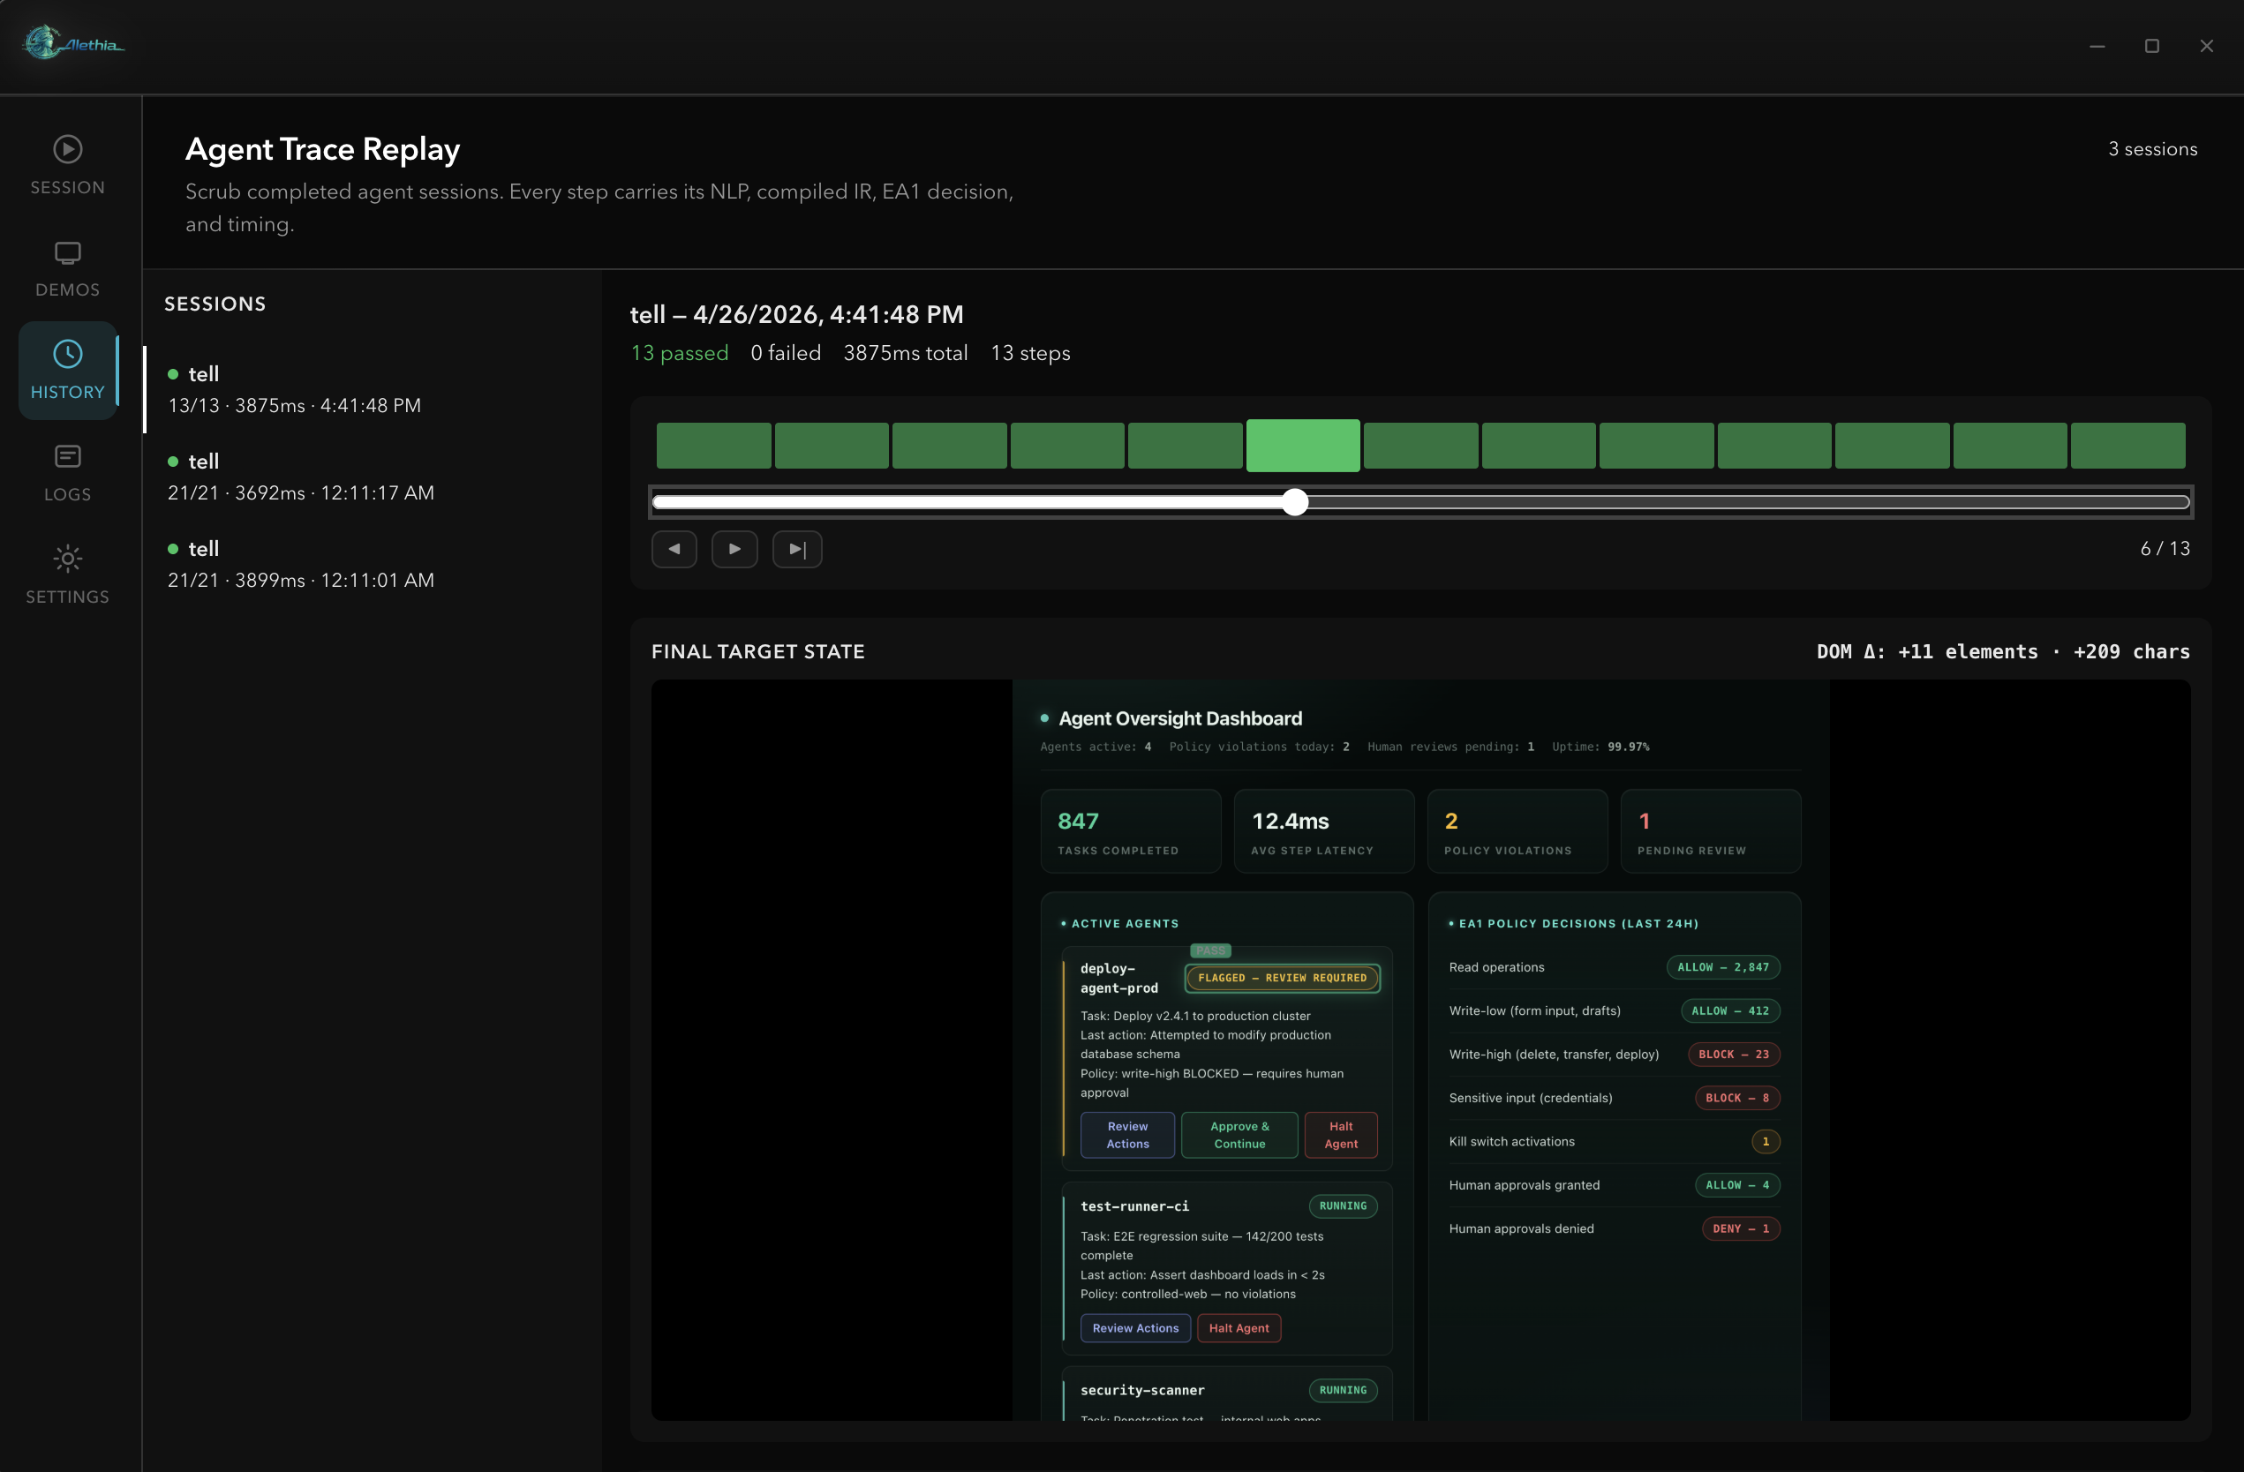Click Review Actions for deploy-agent-prod
The height and width of the screenshot is (1472, 2244).
point(1127,1135)
